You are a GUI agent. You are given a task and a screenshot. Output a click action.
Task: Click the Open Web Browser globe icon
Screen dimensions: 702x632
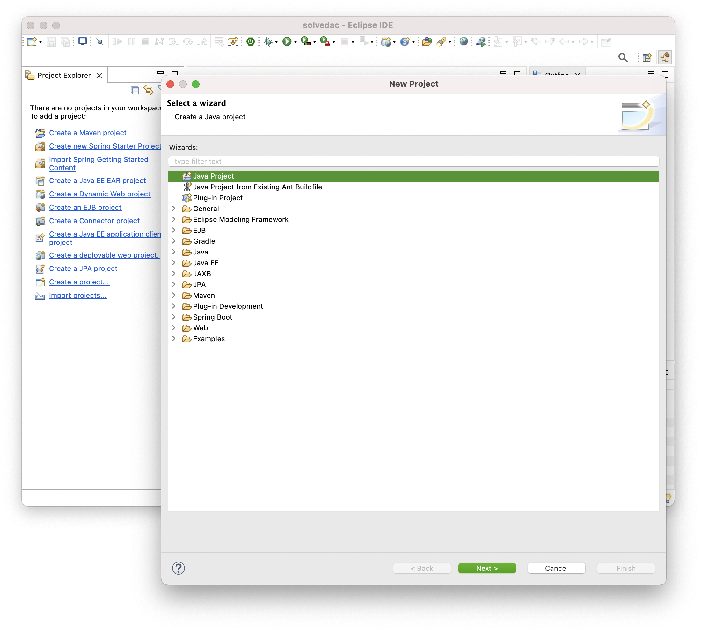(464, 42)
